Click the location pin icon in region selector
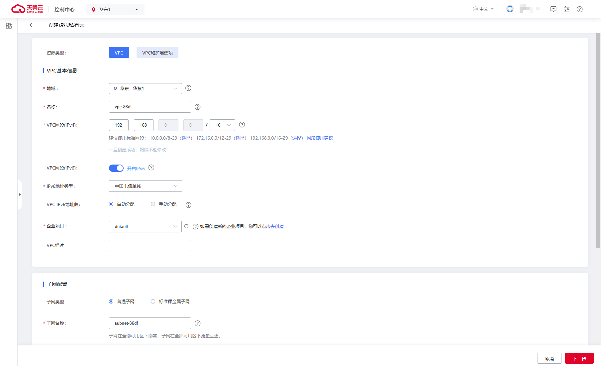This screenshot has width=601, height=366. pyautogui.click(x=94, y=9)
